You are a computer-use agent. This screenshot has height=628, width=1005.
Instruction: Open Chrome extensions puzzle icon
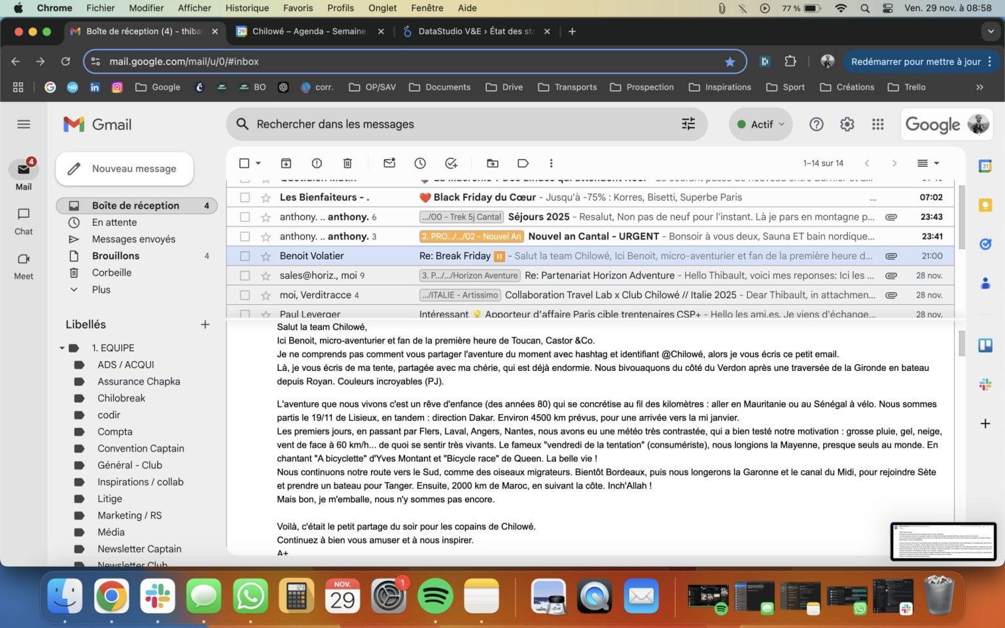[x=790, y=61]
